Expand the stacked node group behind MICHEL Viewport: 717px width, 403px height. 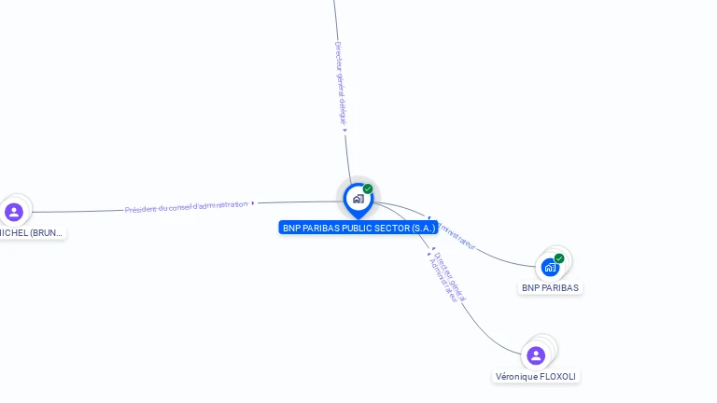[x=25, y=202]
